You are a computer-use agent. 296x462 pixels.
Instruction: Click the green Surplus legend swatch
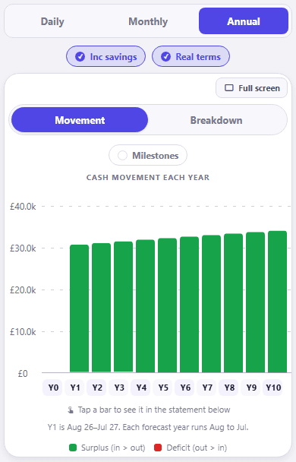(73, 448)
